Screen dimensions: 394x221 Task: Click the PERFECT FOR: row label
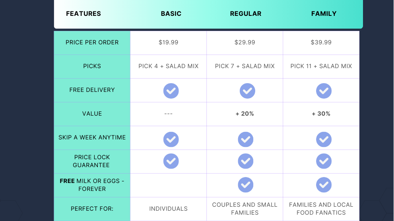pos(92,209)
